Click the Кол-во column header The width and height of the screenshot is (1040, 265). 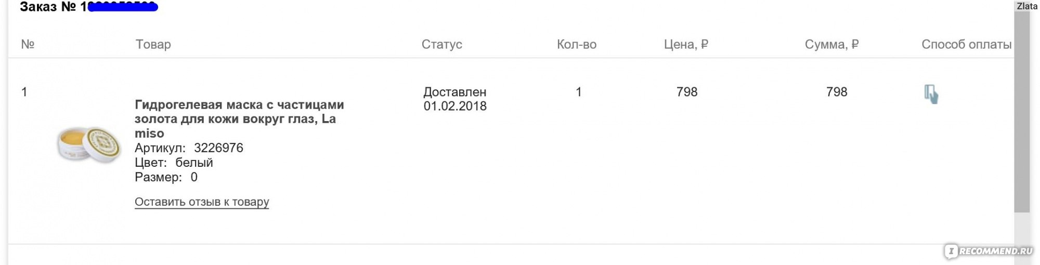pyautogui.click(x=577, y=44)
